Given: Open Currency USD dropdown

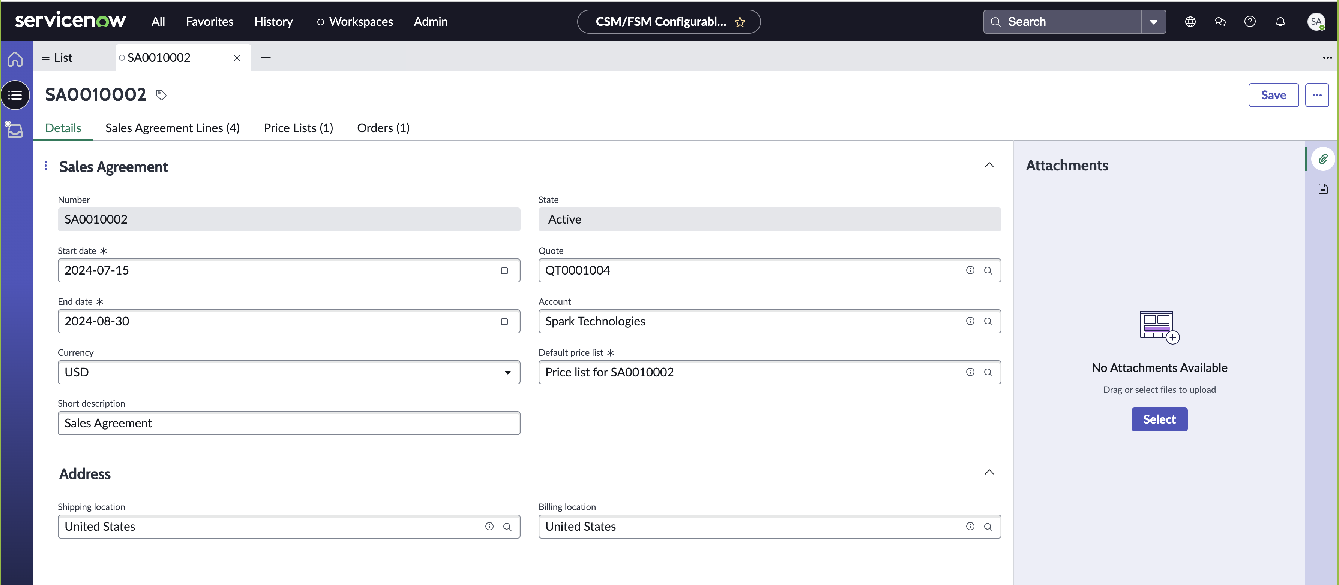Looking at the screenshot, I should [289, 372].
